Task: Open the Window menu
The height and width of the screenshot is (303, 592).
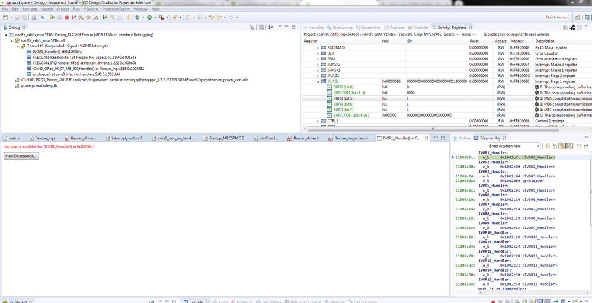Action: tap(140, 9)
